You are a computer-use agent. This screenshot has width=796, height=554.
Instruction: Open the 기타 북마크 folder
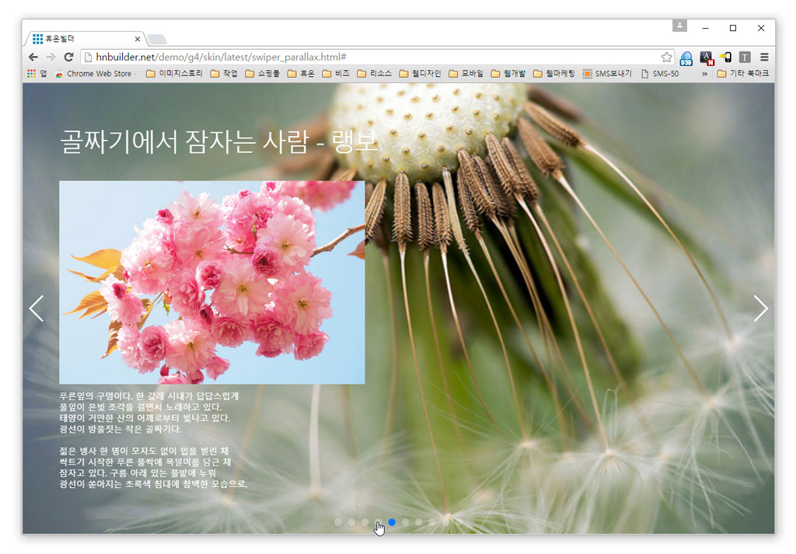tap(742, 74)
